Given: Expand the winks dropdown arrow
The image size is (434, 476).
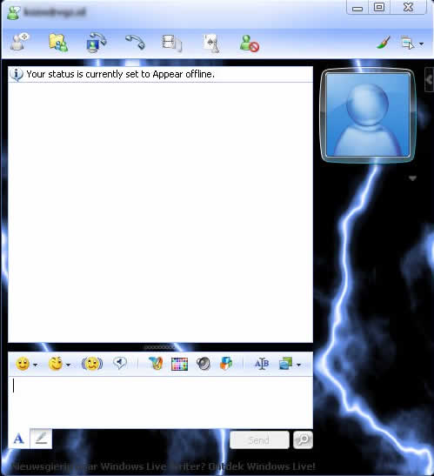Looking at the screenshot, I should [68, 365].
